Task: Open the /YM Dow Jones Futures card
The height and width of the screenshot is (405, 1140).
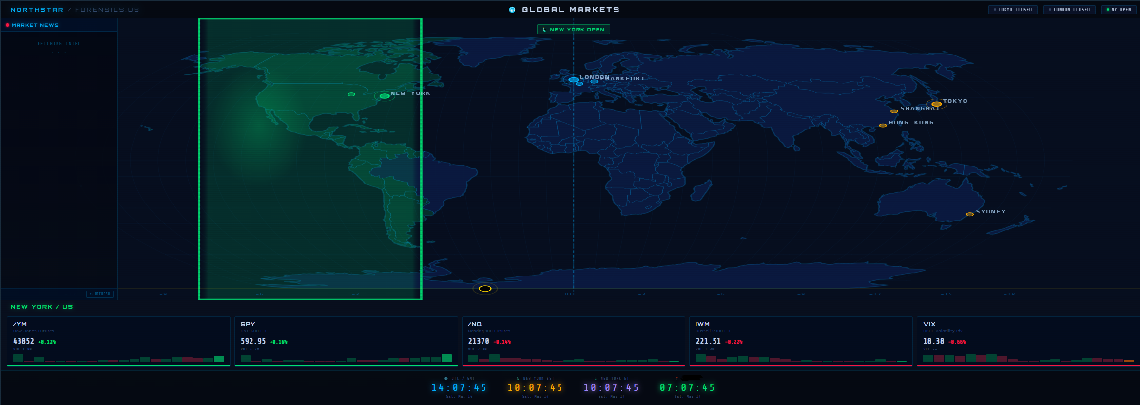Action: coord(118,341)
